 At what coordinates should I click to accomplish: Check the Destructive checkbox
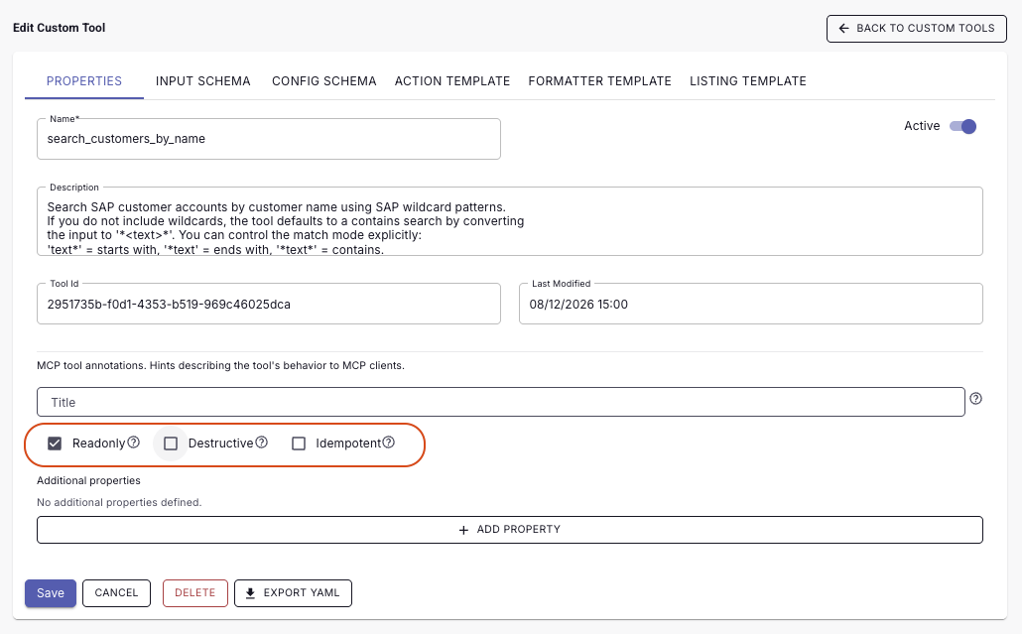[171, 444]
